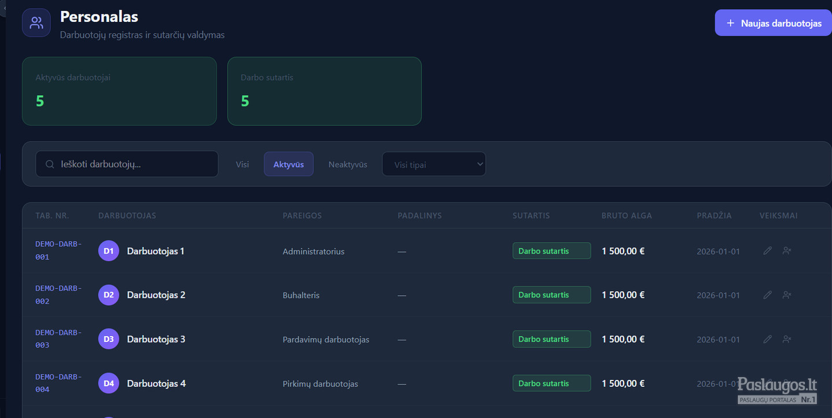Click the Aktyvūs darbuotojai stat card
The height and width of the screenshot is (418, 832).
point(119,91)
